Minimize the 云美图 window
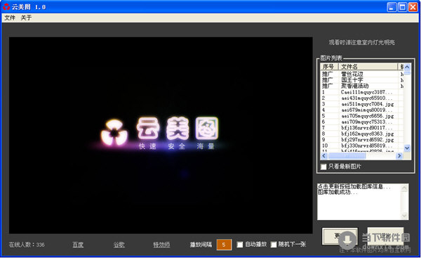This screenshot has width=421, height=258. 392,7
